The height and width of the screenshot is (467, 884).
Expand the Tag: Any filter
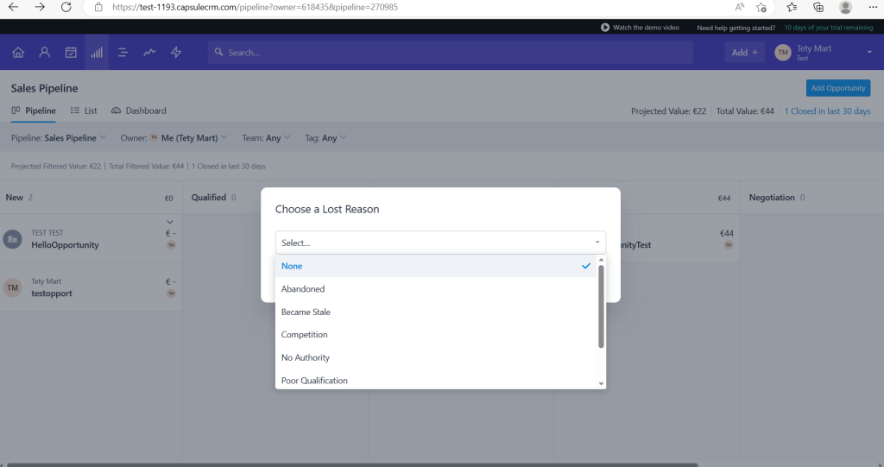(325, 137)
